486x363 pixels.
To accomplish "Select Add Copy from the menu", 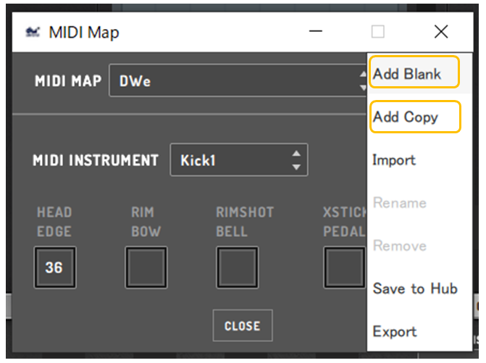I will pyautogui.click(x=415, y=117).
